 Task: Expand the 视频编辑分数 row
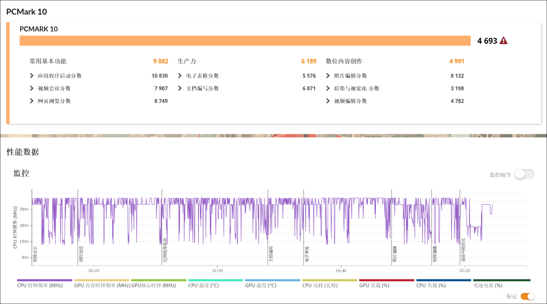328,101
